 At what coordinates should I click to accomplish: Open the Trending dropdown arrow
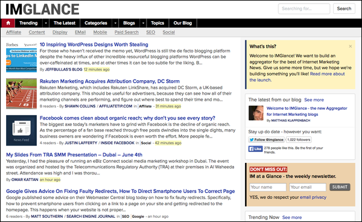point(46,23)
